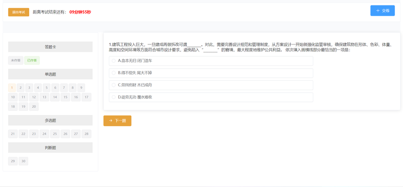The height and width of the screenshot is (187, 403).
Task: Go to question 13 in answer card
Action: [x=44, y=97]
